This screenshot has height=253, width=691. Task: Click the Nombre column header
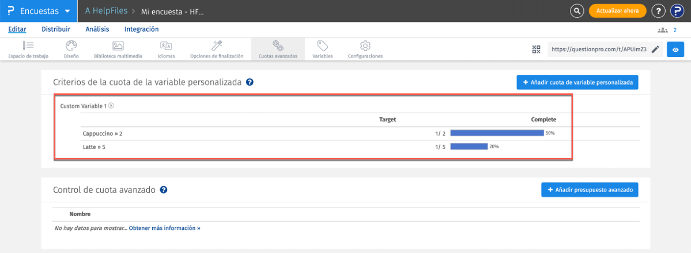[x=80, y=214]
